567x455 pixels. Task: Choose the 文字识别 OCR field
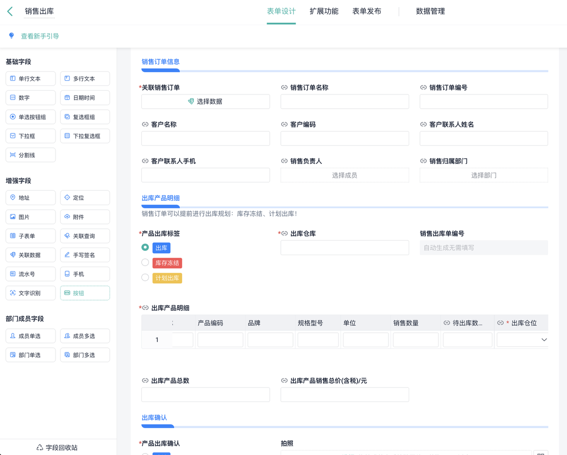point(31,293)
